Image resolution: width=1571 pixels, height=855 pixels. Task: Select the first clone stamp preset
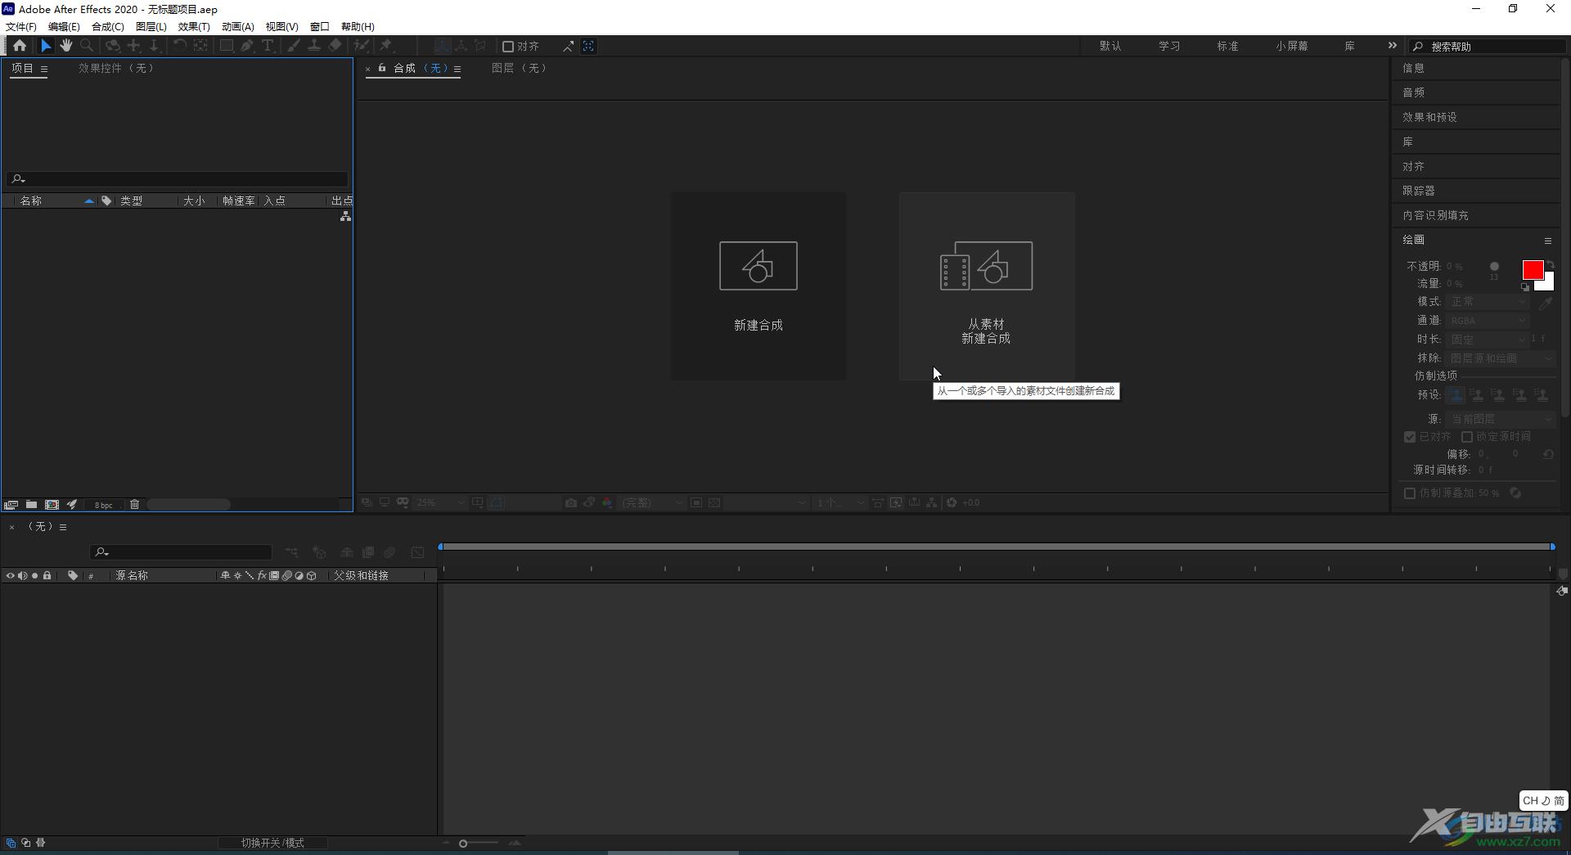1455,395
